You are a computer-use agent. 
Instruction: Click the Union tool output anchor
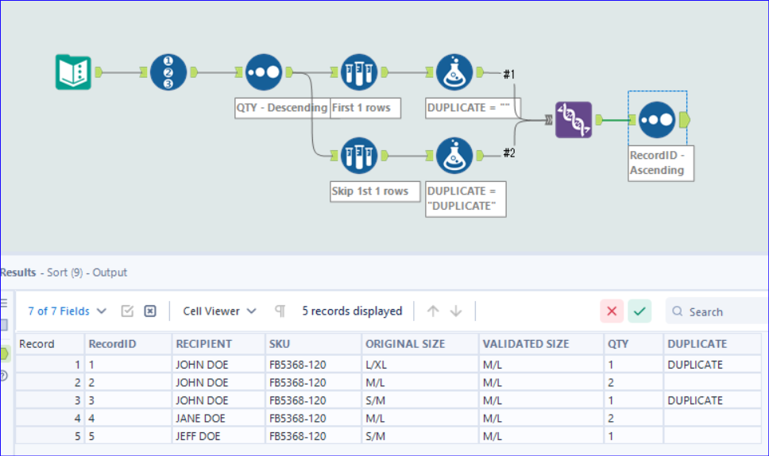[x=599, y=120]
